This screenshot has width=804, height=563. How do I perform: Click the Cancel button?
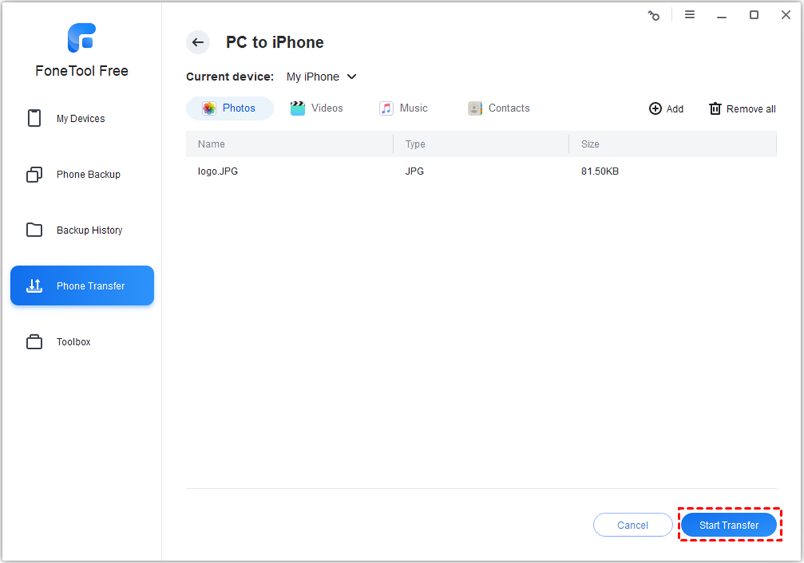633,525
